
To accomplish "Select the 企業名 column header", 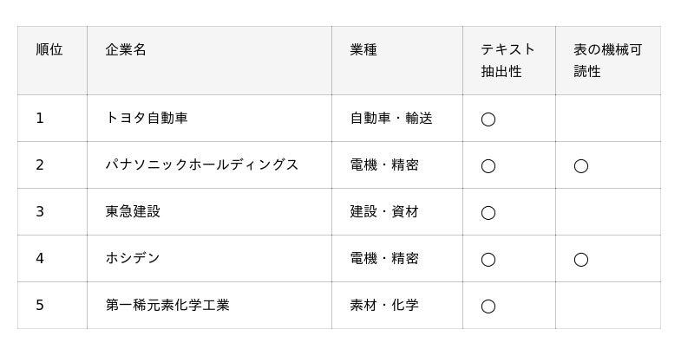I will pyautogui.click(x=126, y=49).
